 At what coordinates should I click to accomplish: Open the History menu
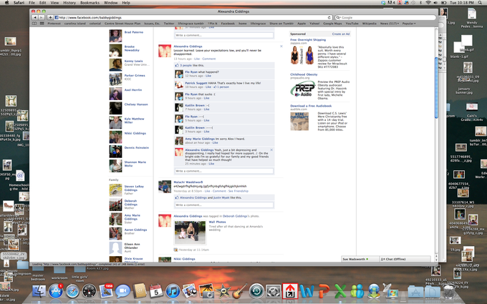coord(69,2)
